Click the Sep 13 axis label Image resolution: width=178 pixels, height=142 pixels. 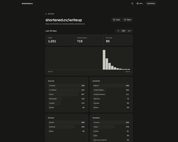click(50, 72)
